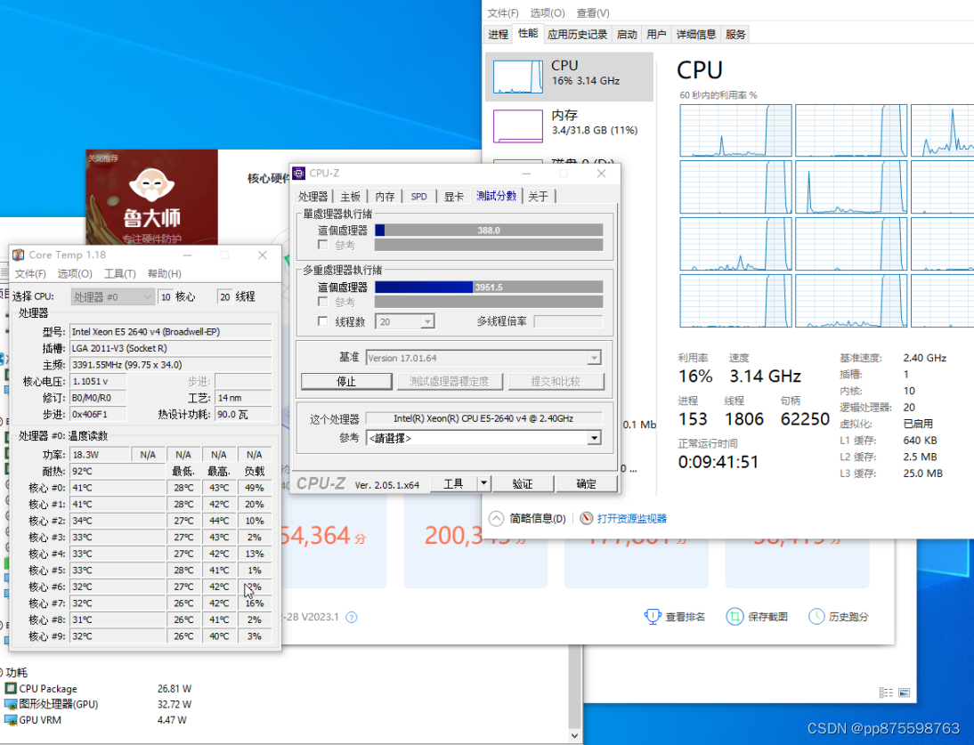974x745 pixels.
Task: Click the list view icon at bottom right
Action: [x=887, y=692]
